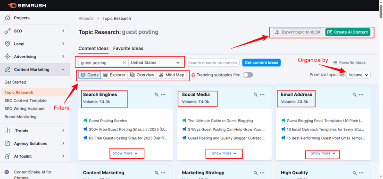Click search icon on Content Marketing card

(157, 173)
